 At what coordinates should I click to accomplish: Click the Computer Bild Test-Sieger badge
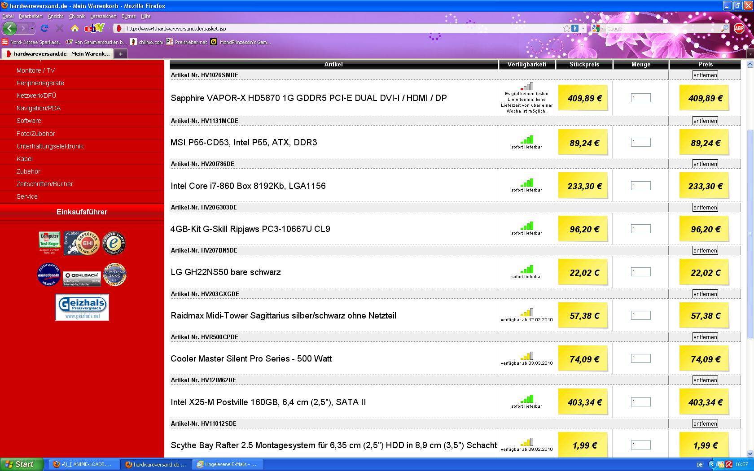click(x=49, y=243)
